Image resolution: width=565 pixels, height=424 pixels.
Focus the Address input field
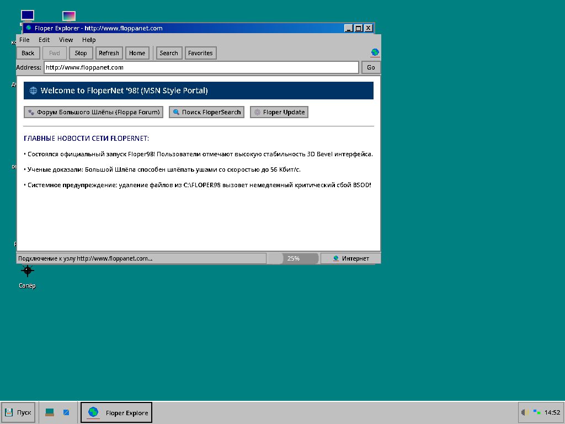click(x=201, y=67)
